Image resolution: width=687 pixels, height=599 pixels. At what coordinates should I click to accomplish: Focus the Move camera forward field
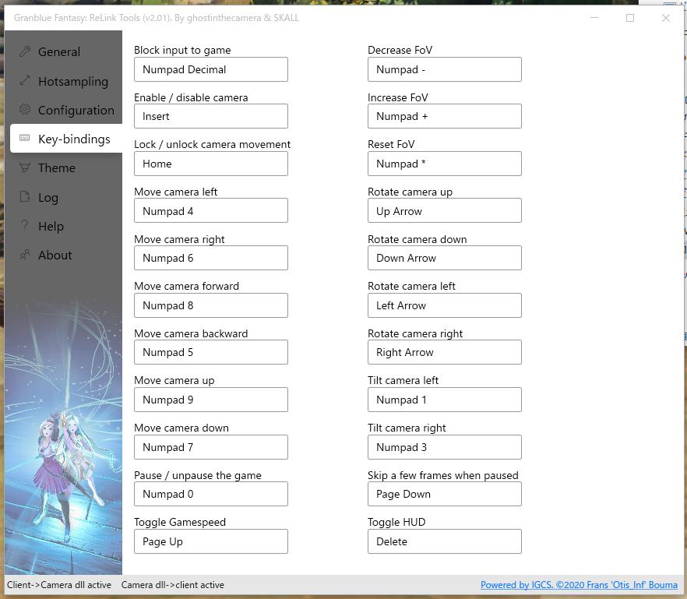(211, 305)
